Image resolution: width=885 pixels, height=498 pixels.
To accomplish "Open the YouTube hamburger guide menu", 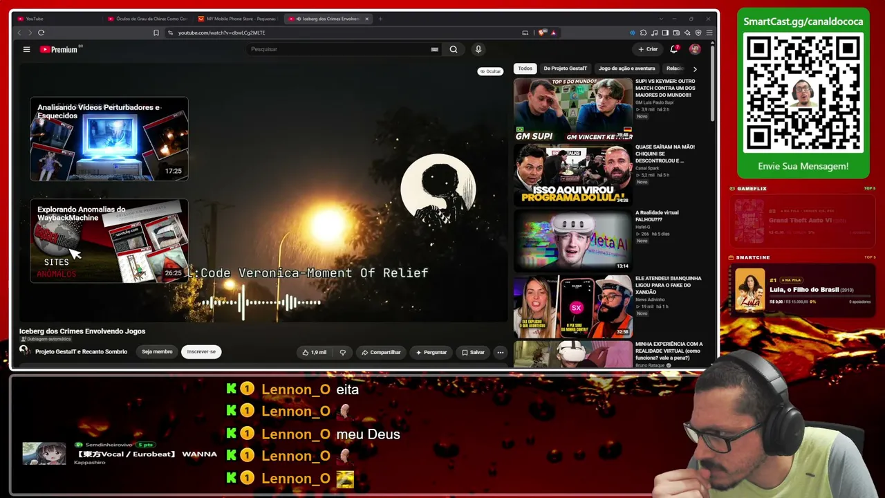I will pos(26,49).
